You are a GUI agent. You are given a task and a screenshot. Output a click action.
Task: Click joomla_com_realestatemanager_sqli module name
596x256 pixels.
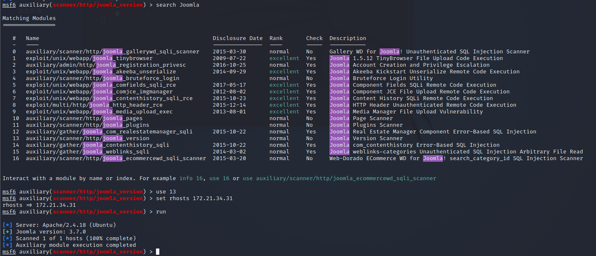pos(109,132)
